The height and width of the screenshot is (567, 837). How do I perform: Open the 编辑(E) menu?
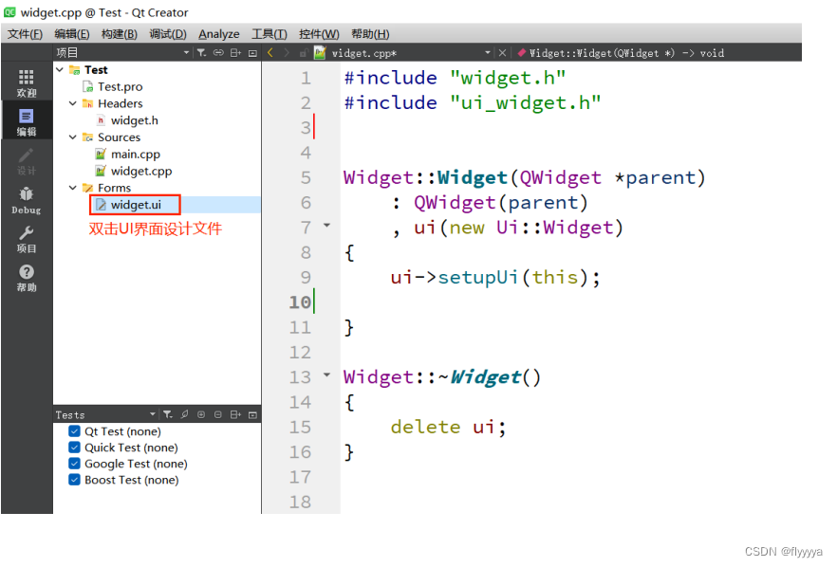tap(72, 34)
